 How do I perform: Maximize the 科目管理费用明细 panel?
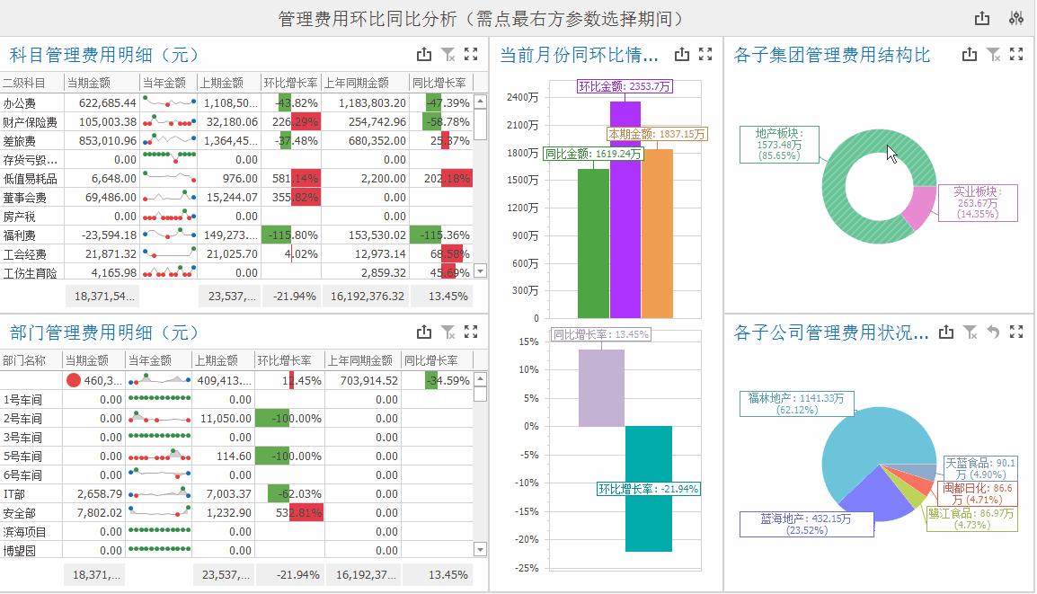[471, 54]
